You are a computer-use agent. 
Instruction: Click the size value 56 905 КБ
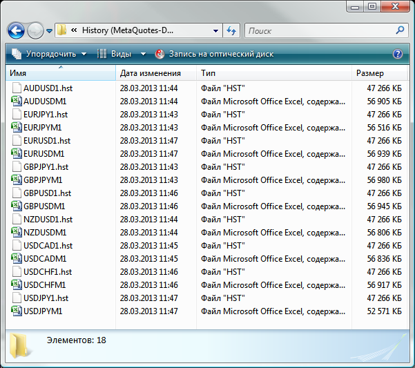point(385,101)
